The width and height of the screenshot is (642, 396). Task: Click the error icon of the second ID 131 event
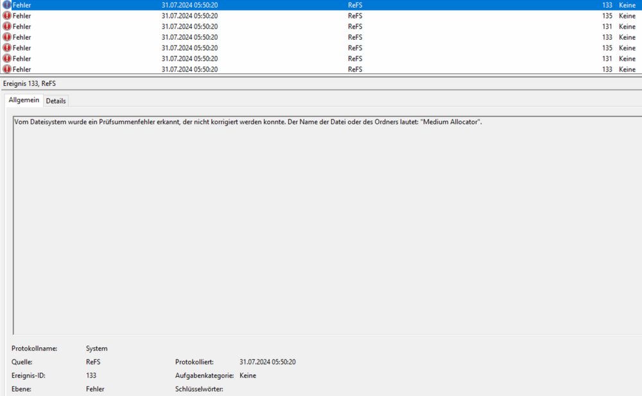(x=7, y=58)
